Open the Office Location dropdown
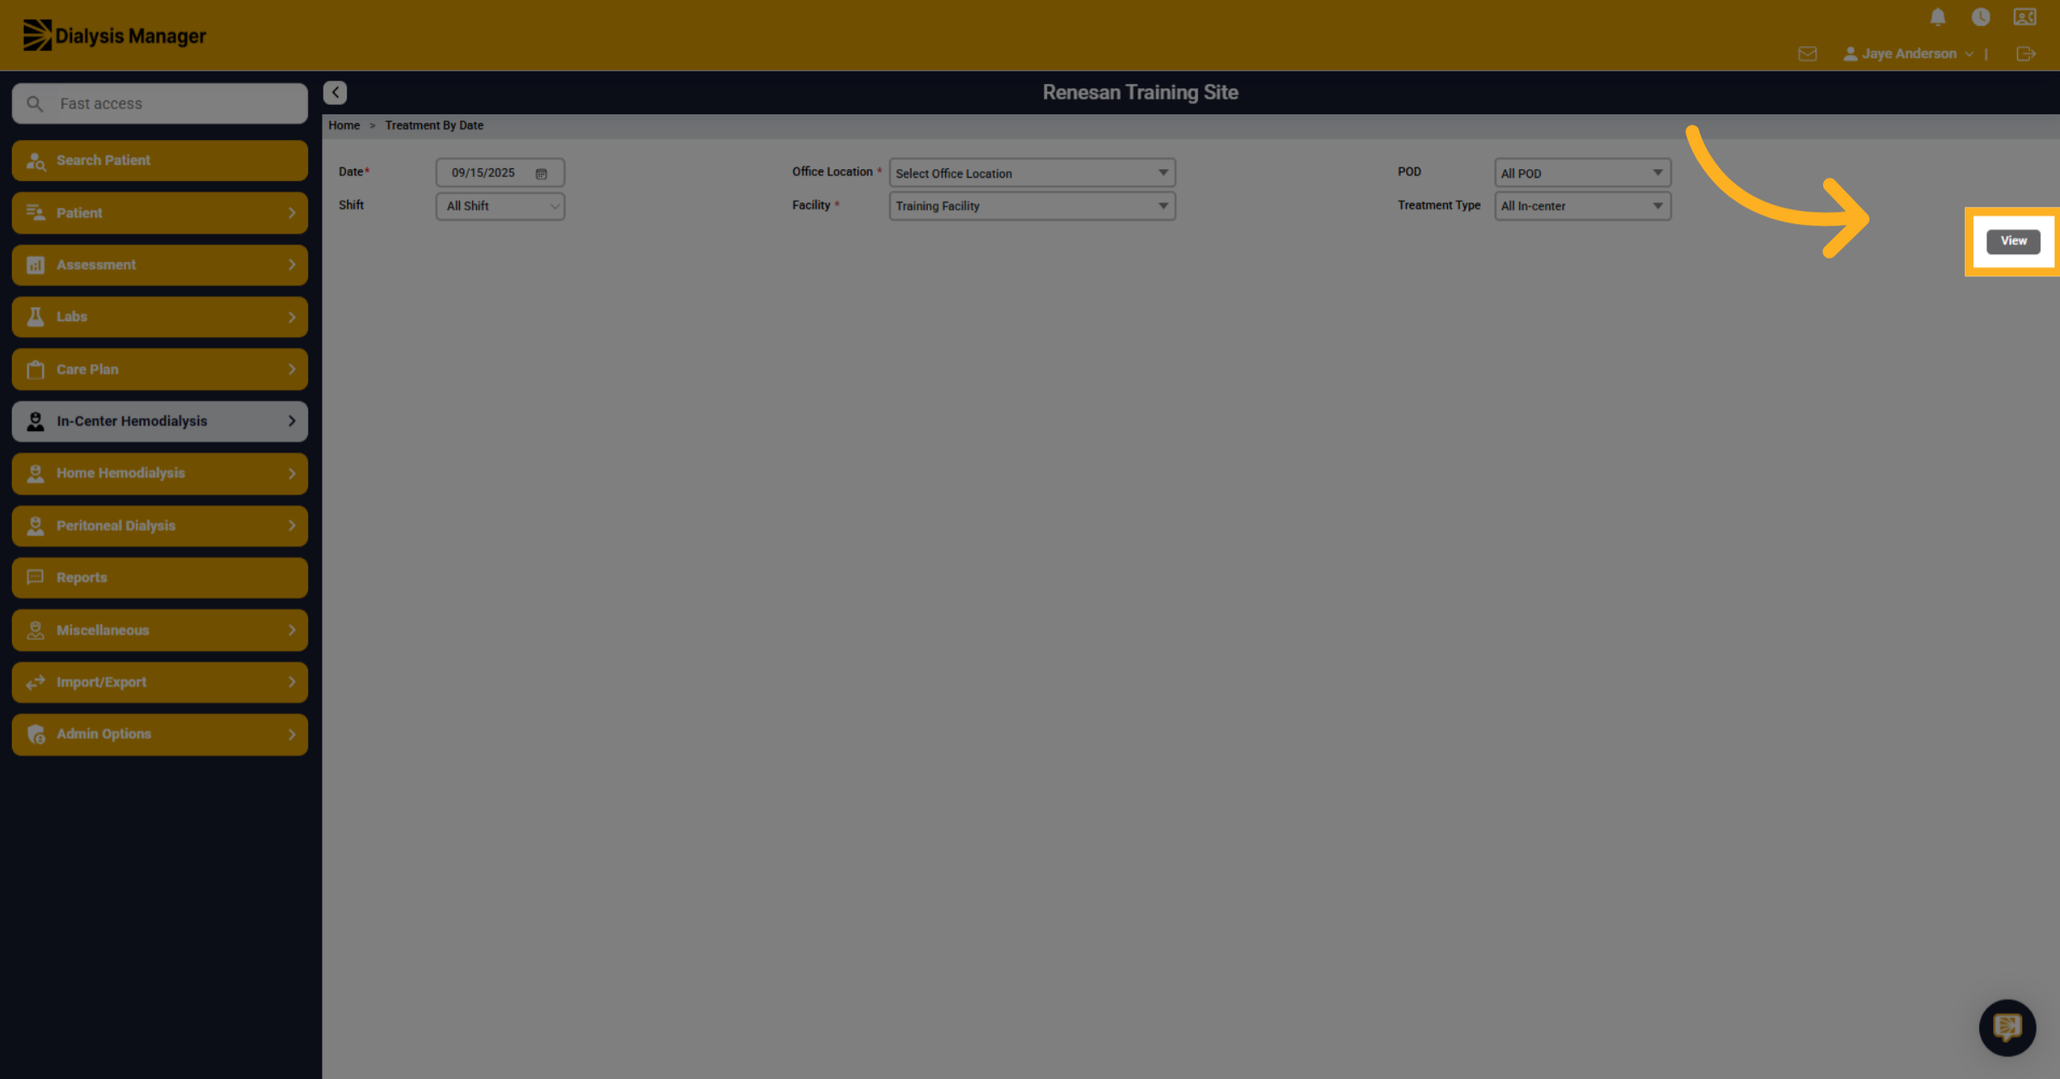 pos(1032,173)
